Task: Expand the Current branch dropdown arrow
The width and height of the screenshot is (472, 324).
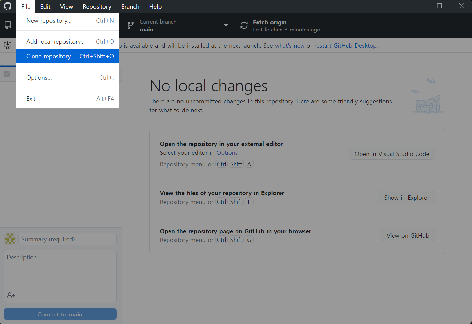Action: tap(226, 25)
